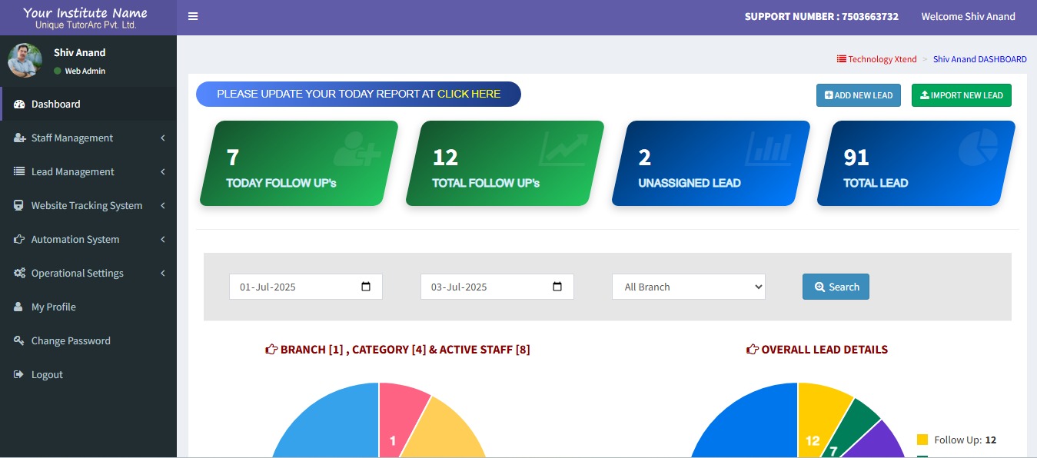Image resolution: width=1037 pixels, height=458 pixels.
Task: Open the TODAY FOLLOW UP's card
Action: coord(298,163)
